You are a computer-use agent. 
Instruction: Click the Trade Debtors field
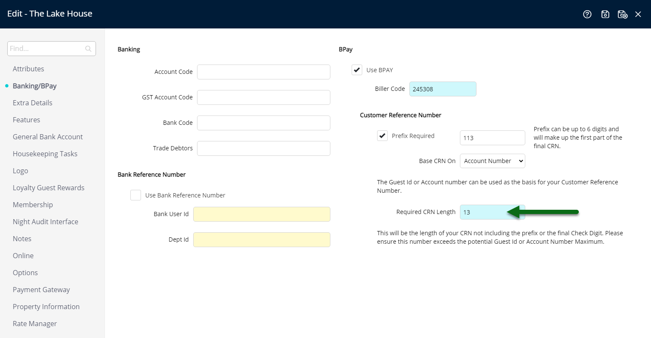[x=264, y=148]
